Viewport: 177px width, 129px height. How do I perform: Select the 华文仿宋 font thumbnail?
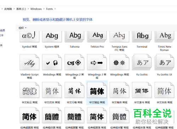click(52, 90)
